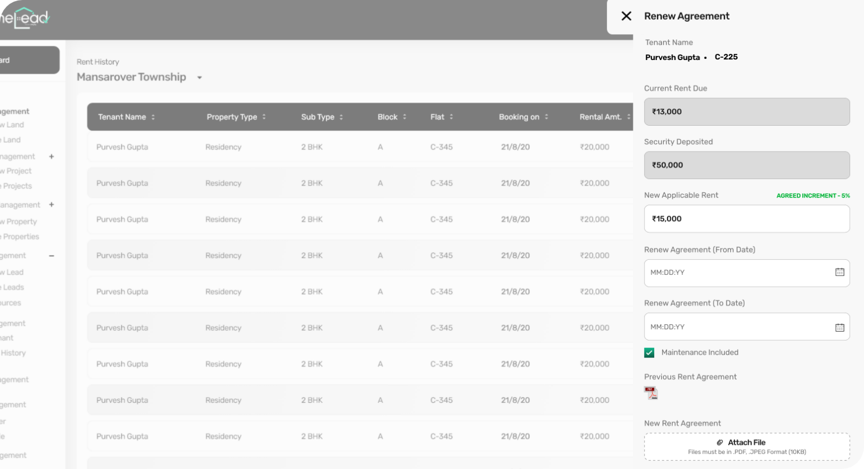Screen dimensions: 864x469
Task: Open the History sidebar item
Action: pyautogui.click(x=13, y=353)
